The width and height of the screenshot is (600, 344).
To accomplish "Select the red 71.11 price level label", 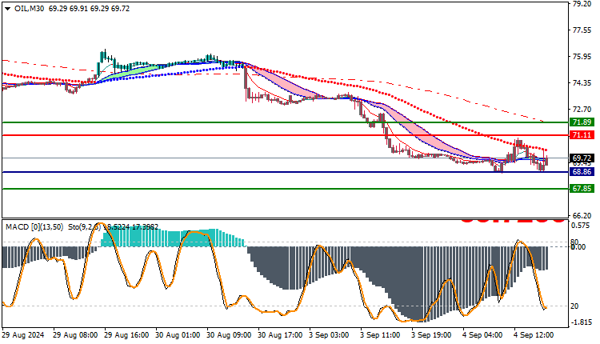I will click(x=582, y=134).
